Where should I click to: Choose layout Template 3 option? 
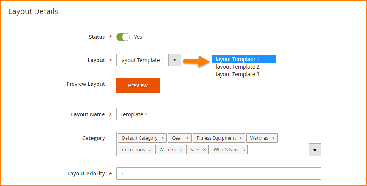pos(238,74)
